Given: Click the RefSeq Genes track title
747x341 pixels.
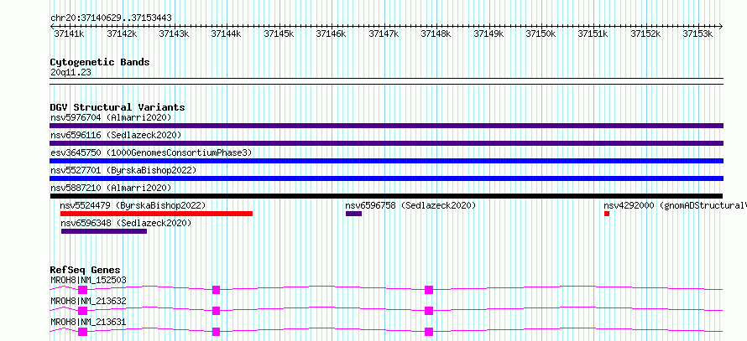Looking at the screenshot, I should coord(86,270).
